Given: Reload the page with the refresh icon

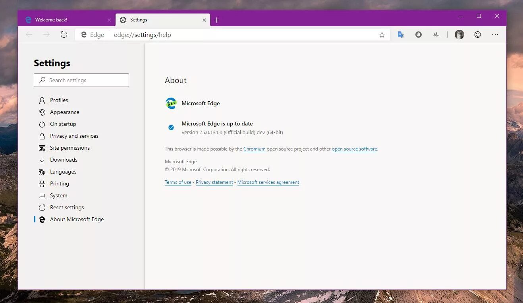Looking at the screenshot, I should [x=64, y=35].
